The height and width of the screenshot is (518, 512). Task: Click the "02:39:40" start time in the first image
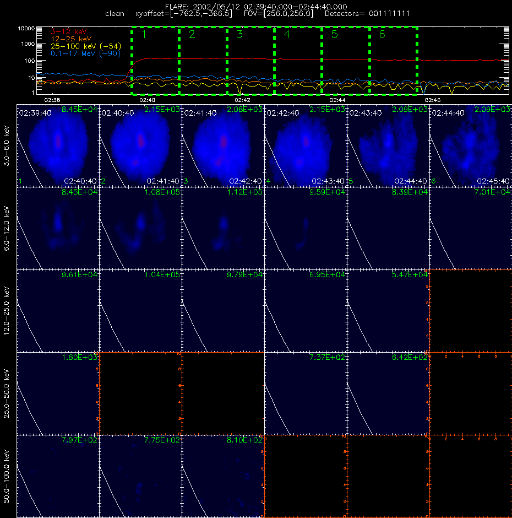[35, 113]
